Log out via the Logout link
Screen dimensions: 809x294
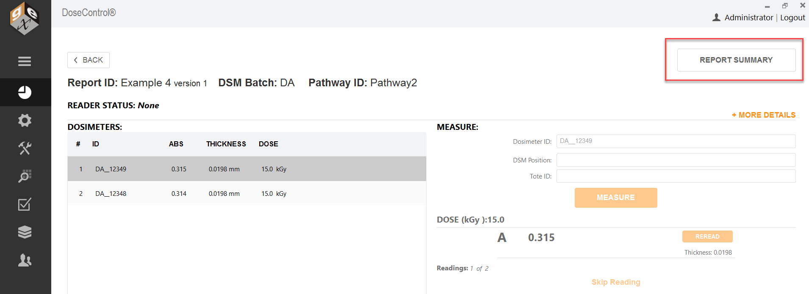[792, 17]
